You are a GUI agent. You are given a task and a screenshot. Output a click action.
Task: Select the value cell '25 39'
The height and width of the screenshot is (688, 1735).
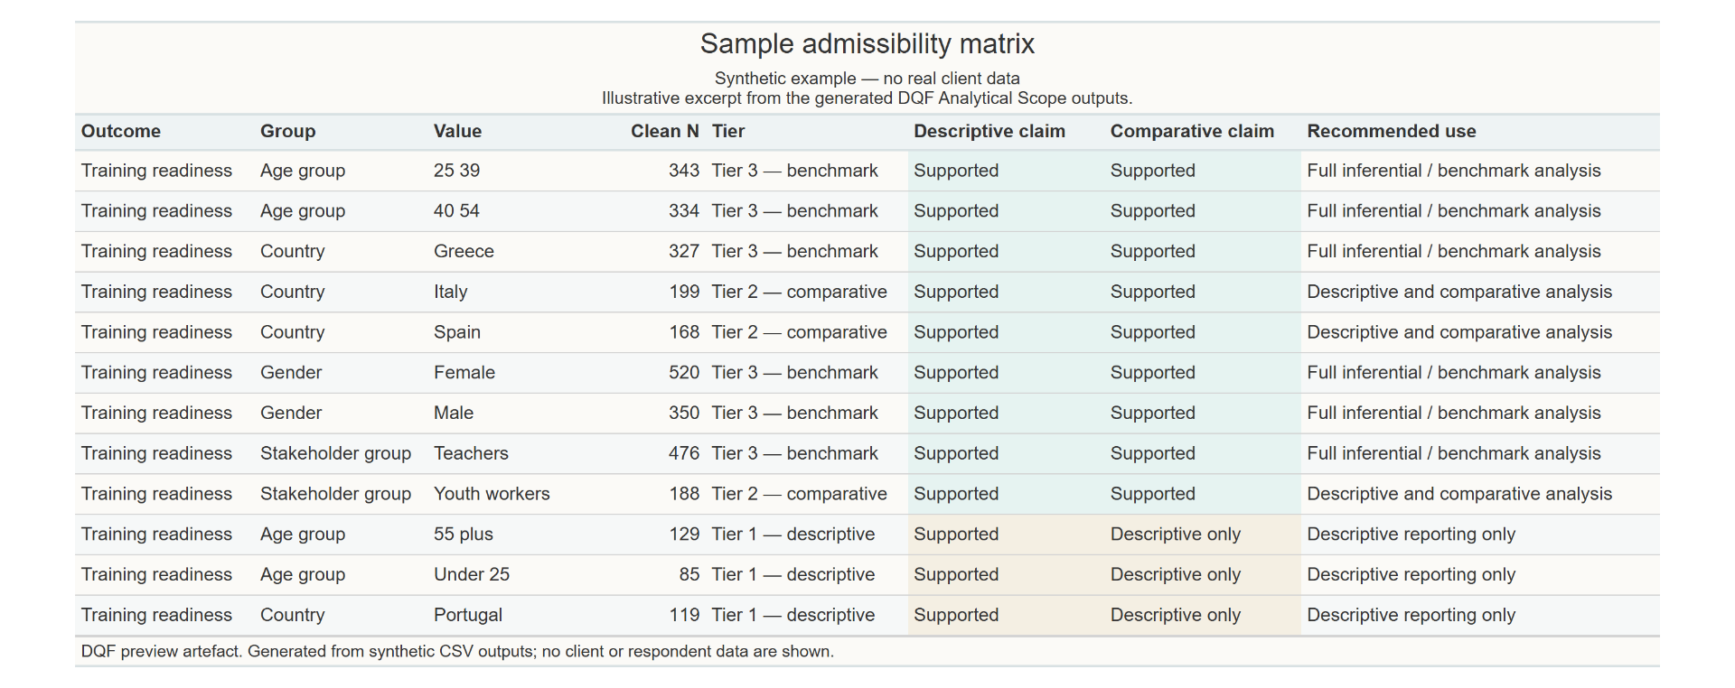456,171
